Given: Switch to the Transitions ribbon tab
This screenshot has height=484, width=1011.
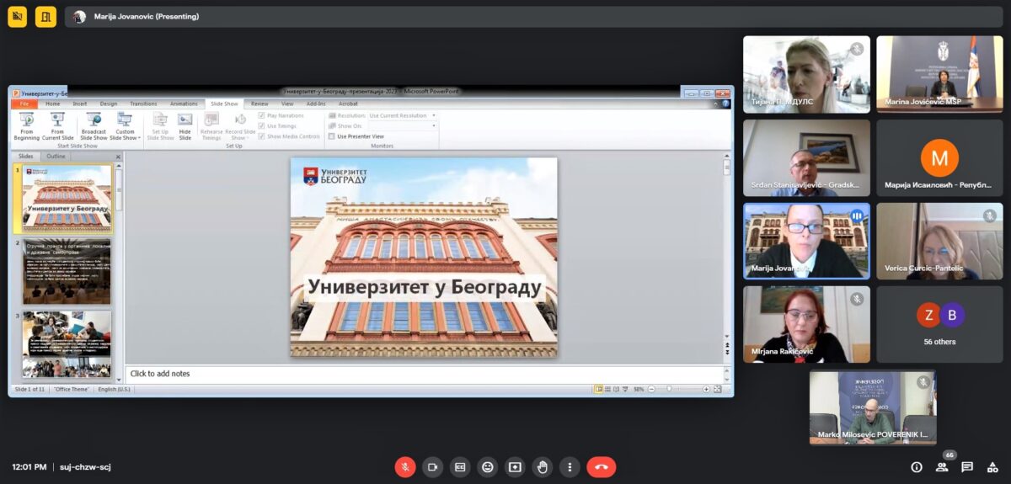Looking at the screenshot, I should (143, 104).
